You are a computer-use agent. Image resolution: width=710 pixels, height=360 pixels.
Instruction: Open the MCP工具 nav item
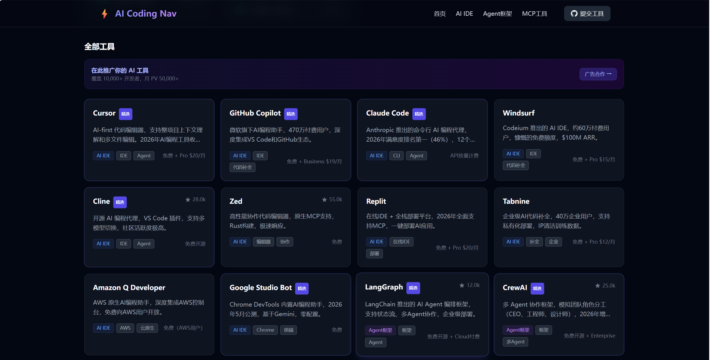tap(535, 13)
